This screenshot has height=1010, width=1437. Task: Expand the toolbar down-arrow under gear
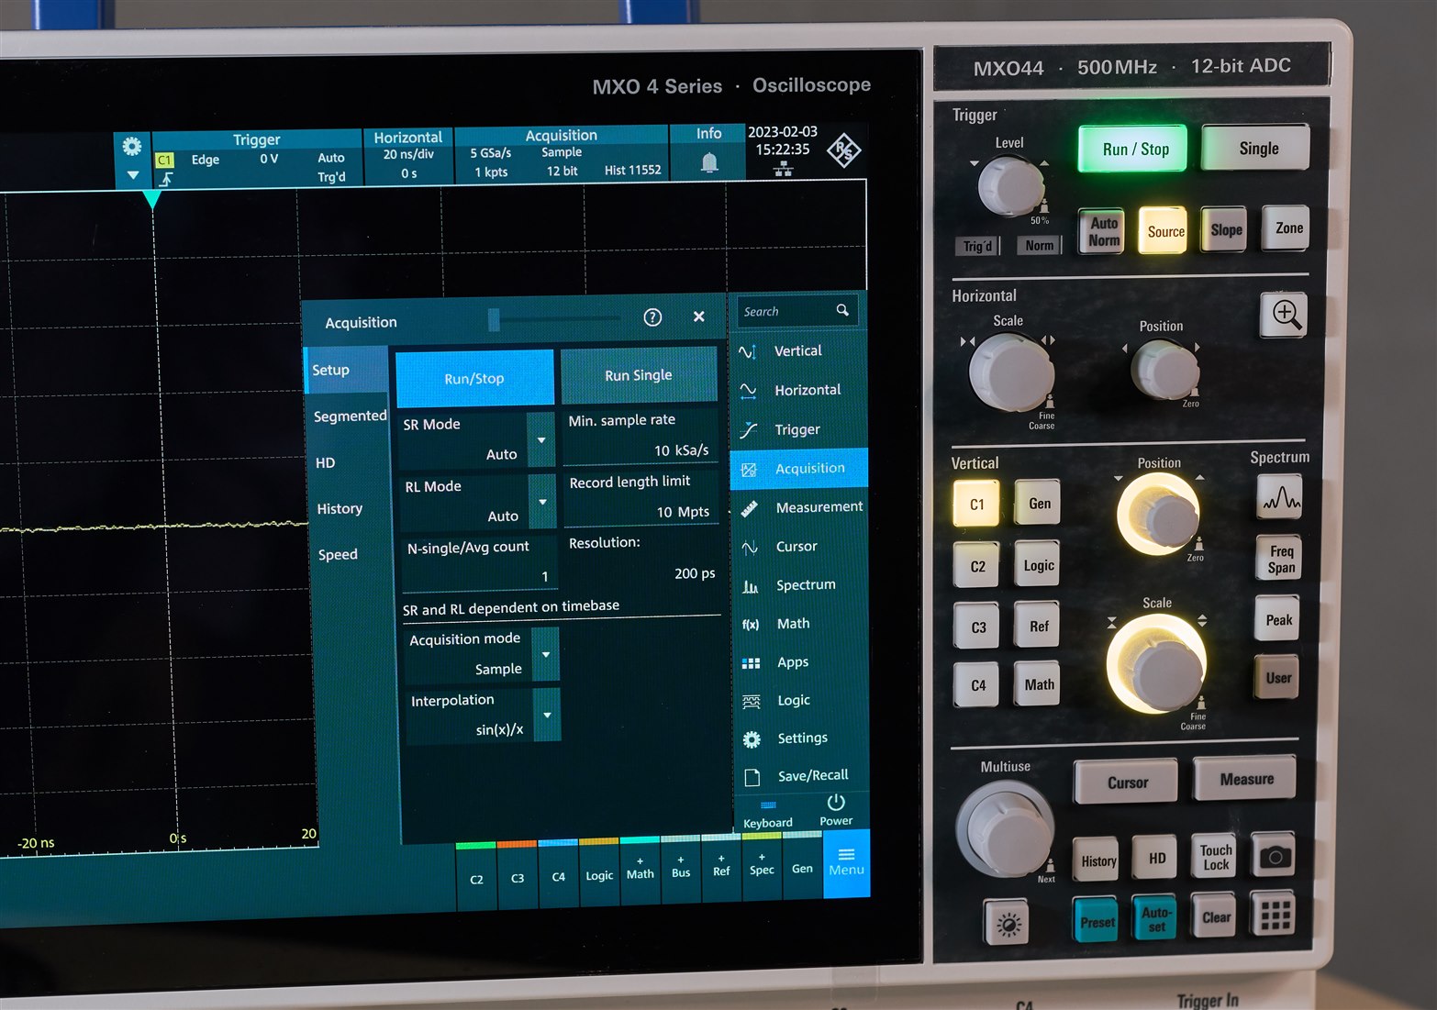[133, 175]
